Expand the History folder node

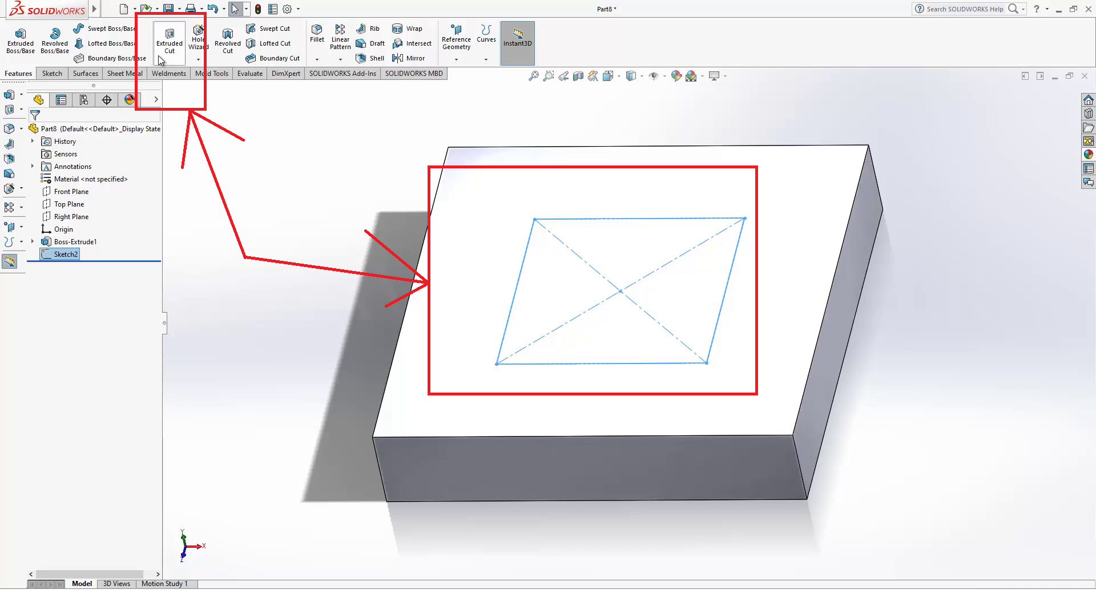tap(33, 142)
